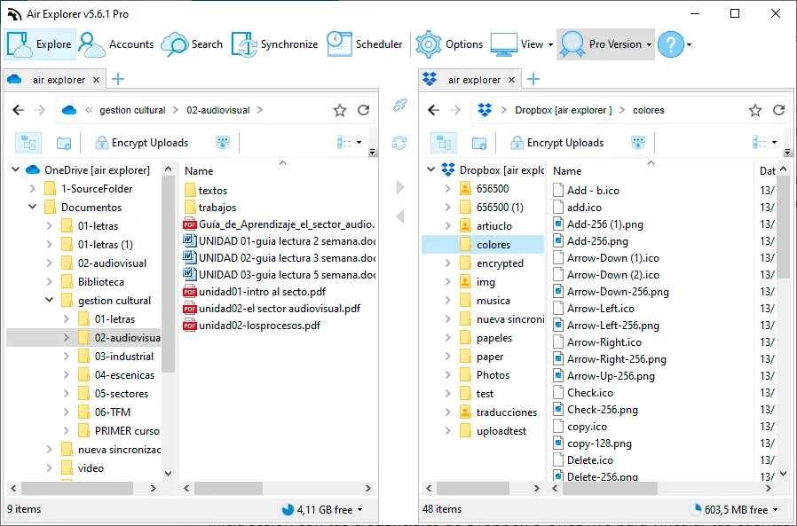The image size is (797, 526).
Task: Go back in the left pane
Action: point(19,110)
